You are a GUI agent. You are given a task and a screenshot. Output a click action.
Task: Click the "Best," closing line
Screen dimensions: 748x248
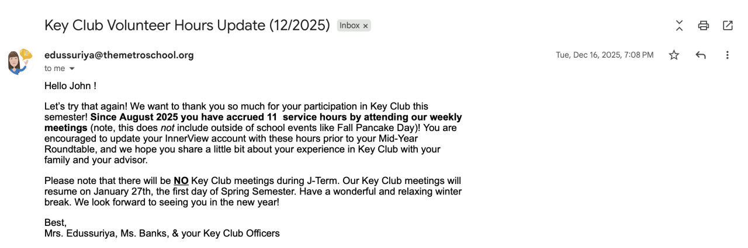click(x=56, y=223)
